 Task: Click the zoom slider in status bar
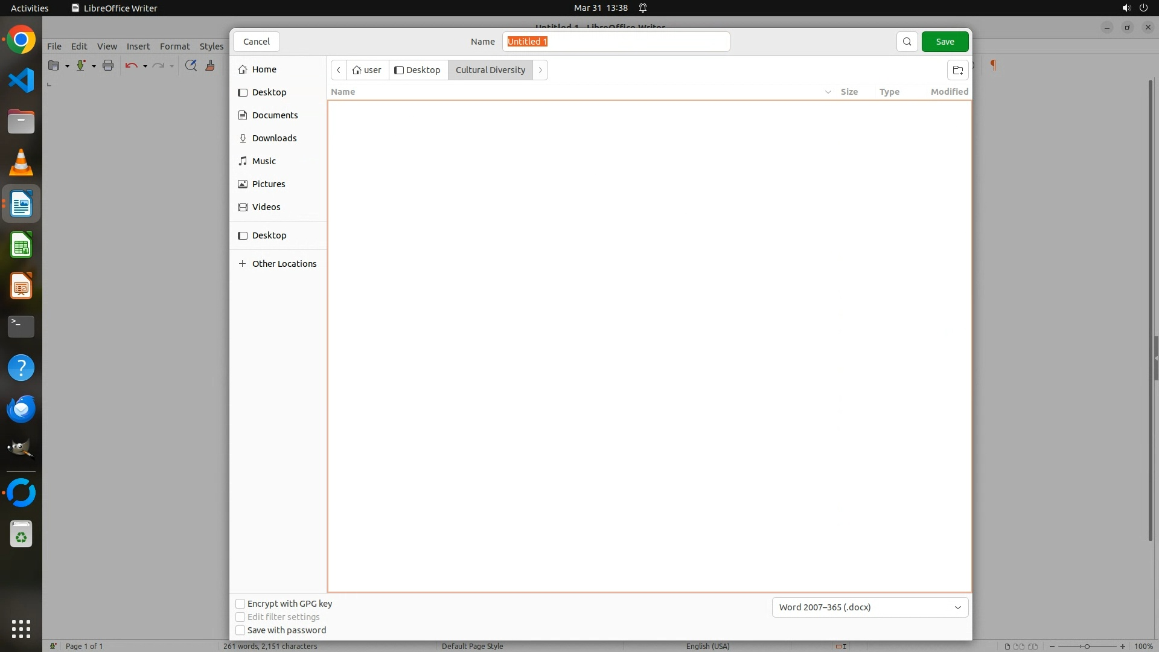[x=1087, y=646]
